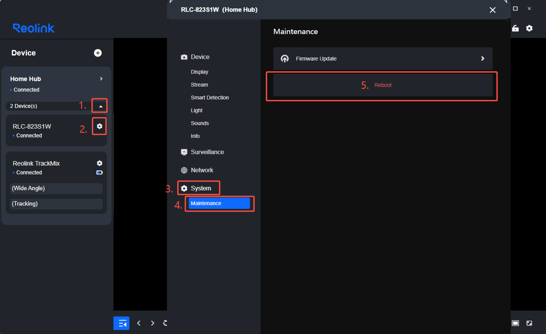The width and height of the screenshot is (546, 334).
Task: Click the Home Hub device name
Action: click(x=26, y=79)
